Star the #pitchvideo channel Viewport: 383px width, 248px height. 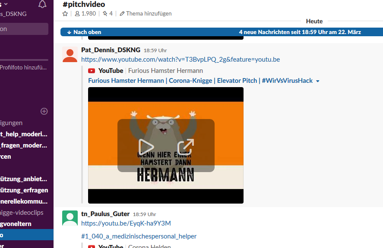point(65,14)
